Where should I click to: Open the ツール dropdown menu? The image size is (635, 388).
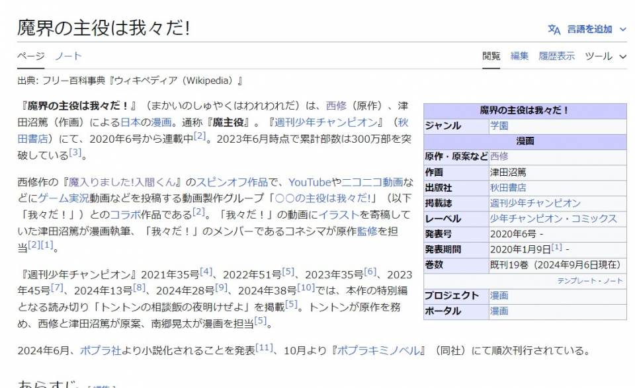[605, 56]
